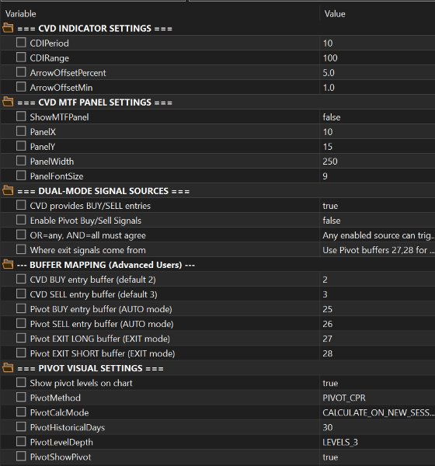This screenshot has height=466, width=435.
Task: Toggle checkbox for Enable Pivot Buy/Sell Signals
Action: [21, 220]
